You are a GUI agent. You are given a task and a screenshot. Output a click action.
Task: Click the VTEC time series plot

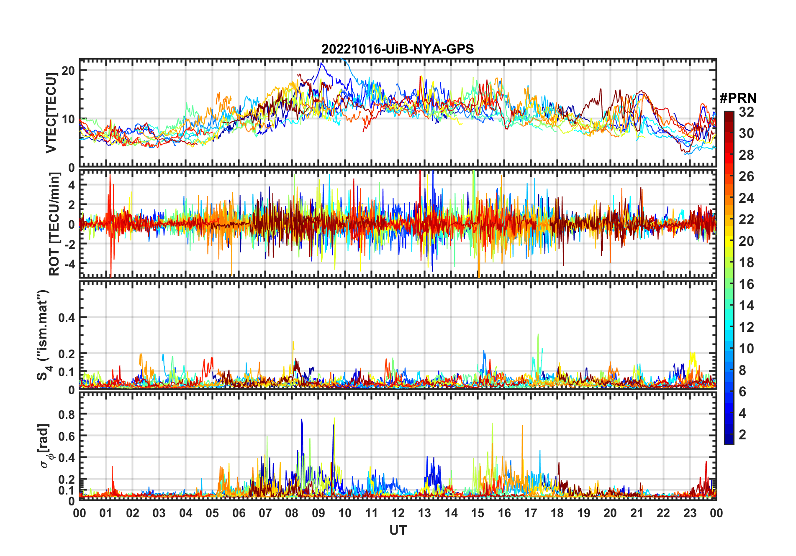(398, 113)
